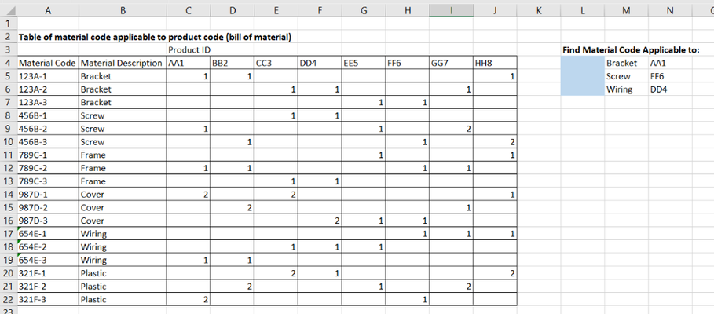The height and width of the screenshot is (314, 714).
Task: Click the 'Bracket' cell beside AA1 in column M
Action: coord(626,64)
